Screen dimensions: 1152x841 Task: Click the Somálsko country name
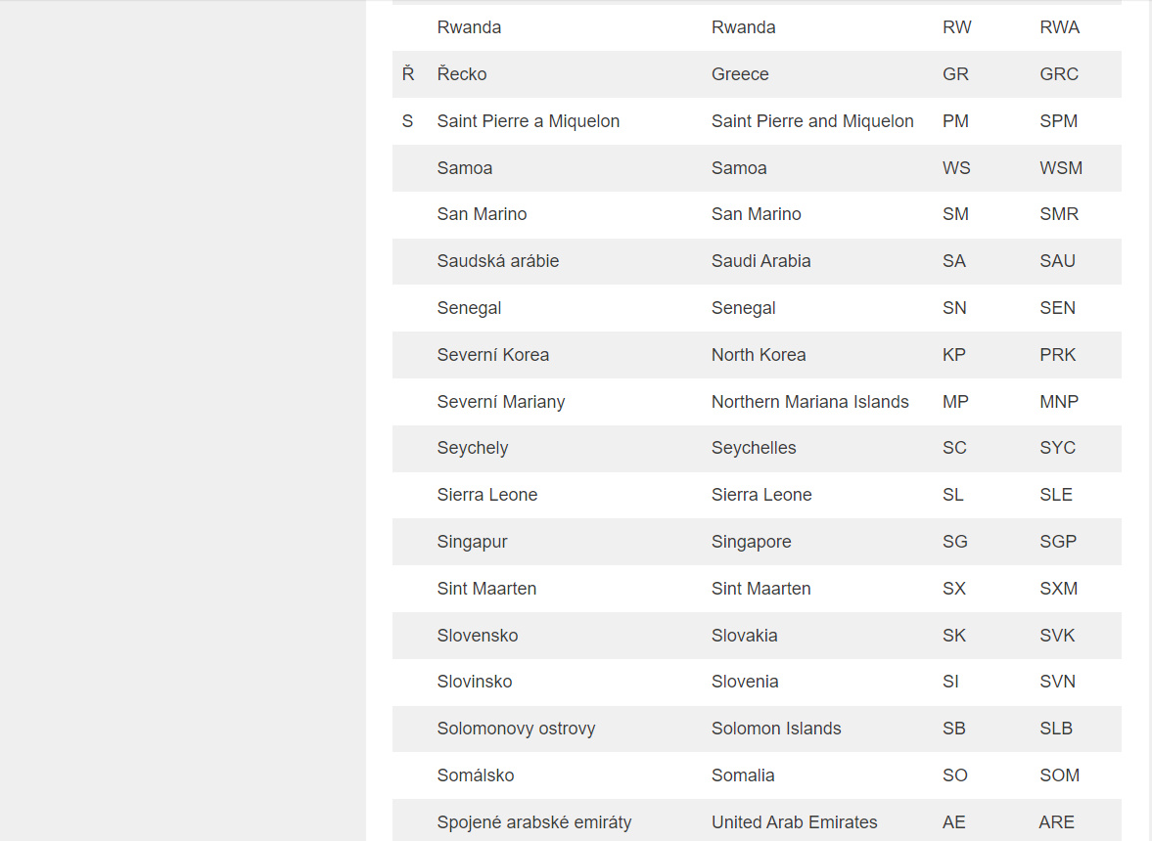pyautogui.click(x=476, y=775)
